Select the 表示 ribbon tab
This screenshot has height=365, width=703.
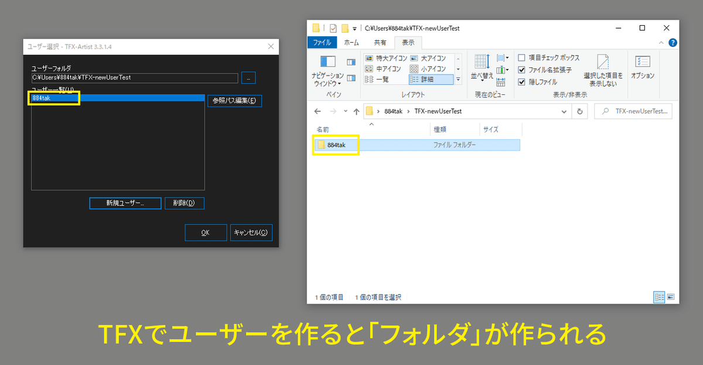[408, 43]
